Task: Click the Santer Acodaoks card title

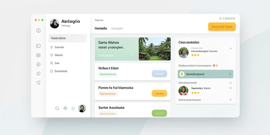Action: (112, 108)
